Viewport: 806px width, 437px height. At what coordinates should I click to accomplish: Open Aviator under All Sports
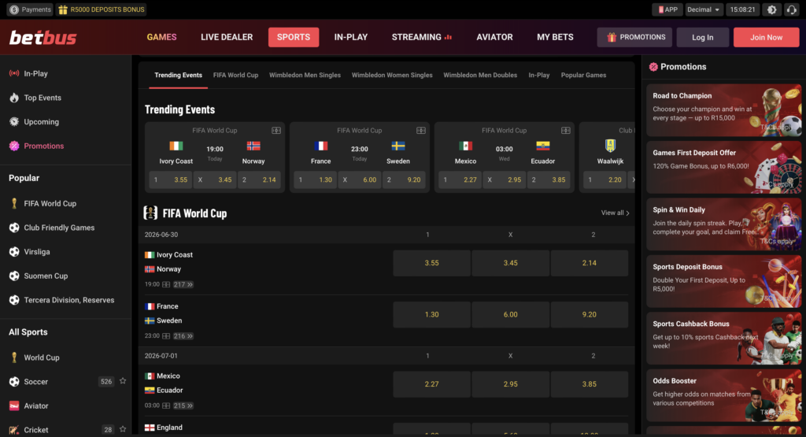65,406
